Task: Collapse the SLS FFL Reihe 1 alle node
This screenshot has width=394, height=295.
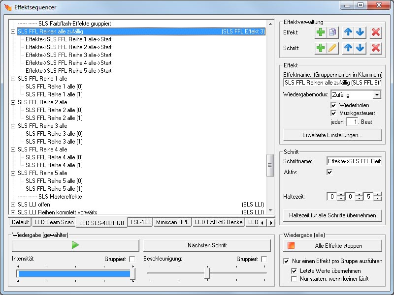Action: [x=13, y=79]
